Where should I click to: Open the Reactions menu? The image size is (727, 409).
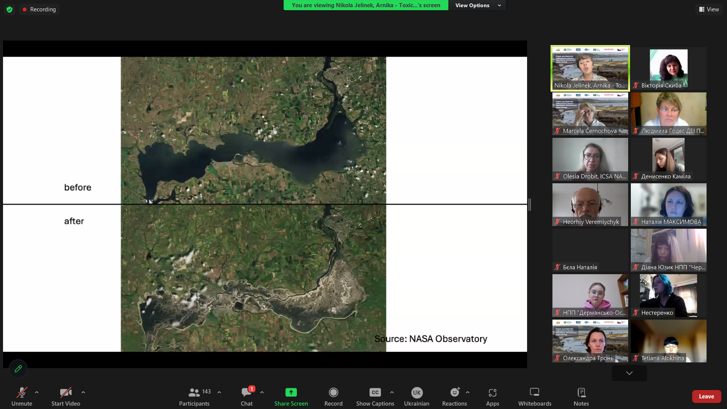454,396
